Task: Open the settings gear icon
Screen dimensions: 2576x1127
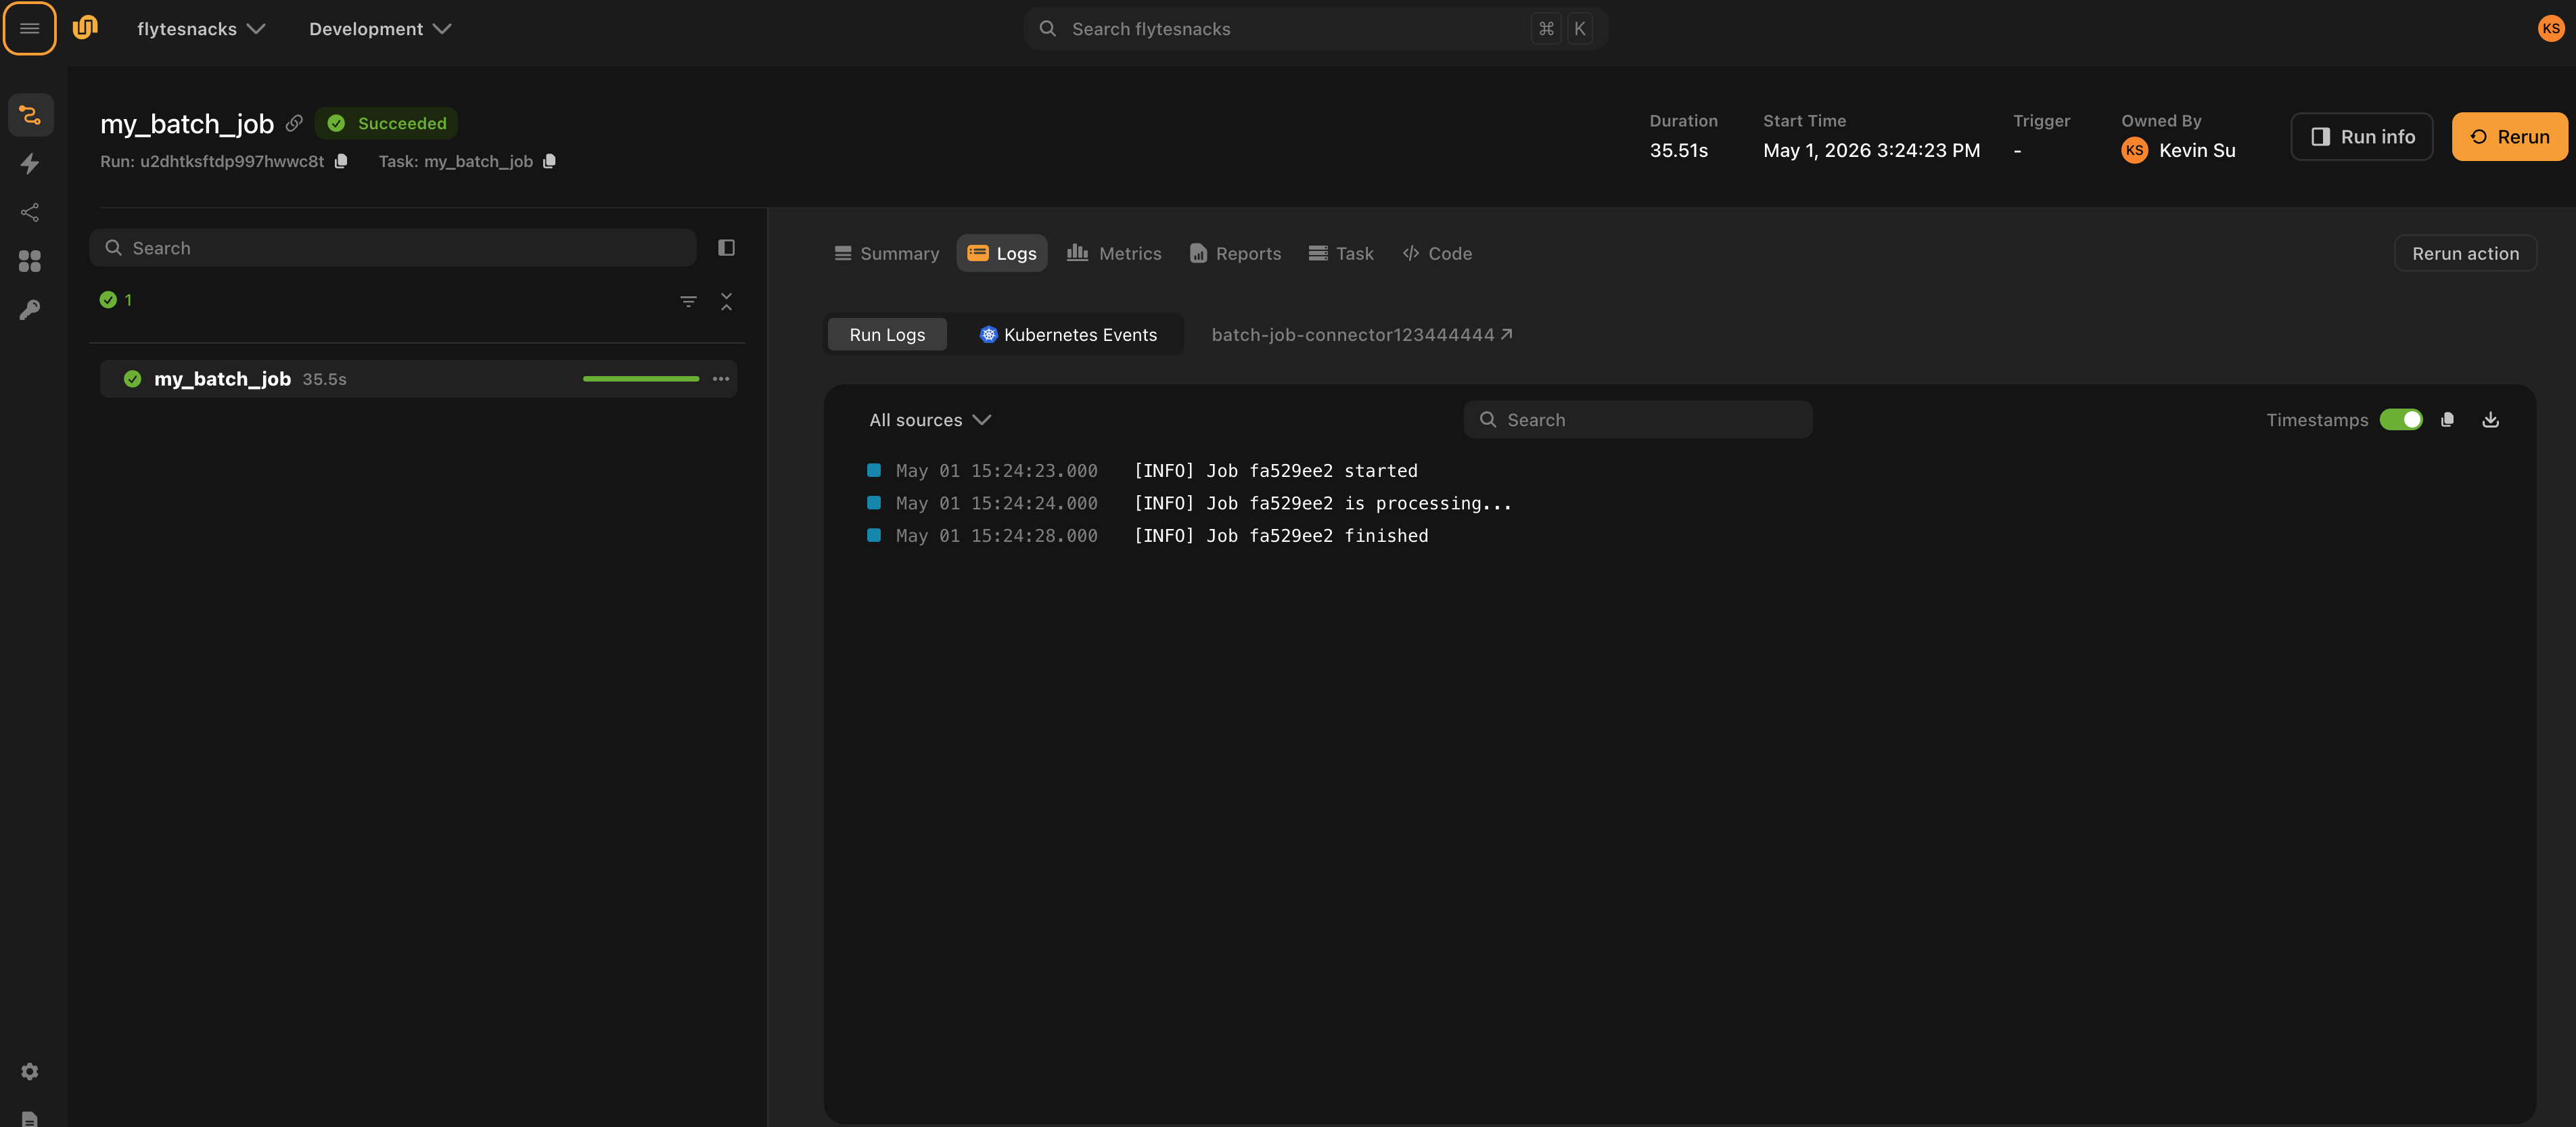Action: coord(30,1071)
